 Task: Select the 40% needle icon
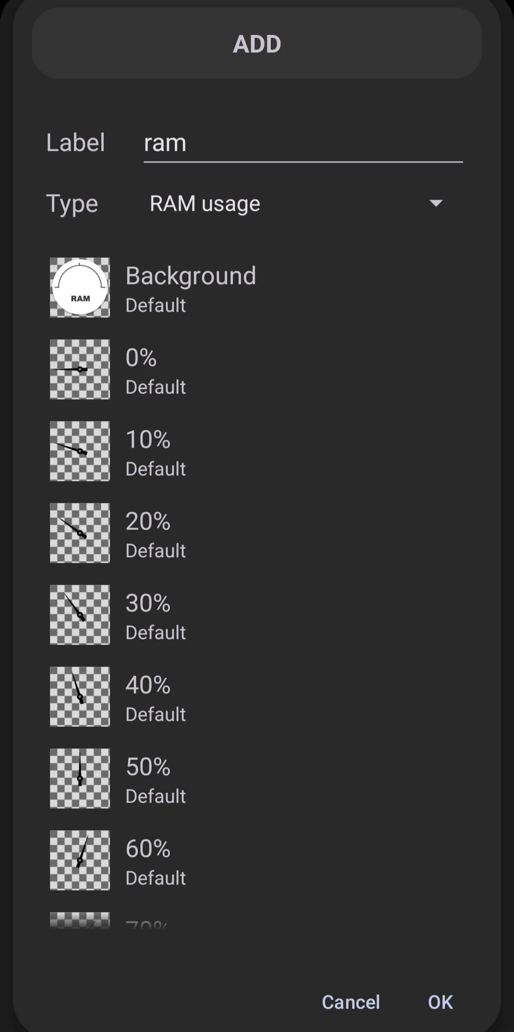coord(80,697)
